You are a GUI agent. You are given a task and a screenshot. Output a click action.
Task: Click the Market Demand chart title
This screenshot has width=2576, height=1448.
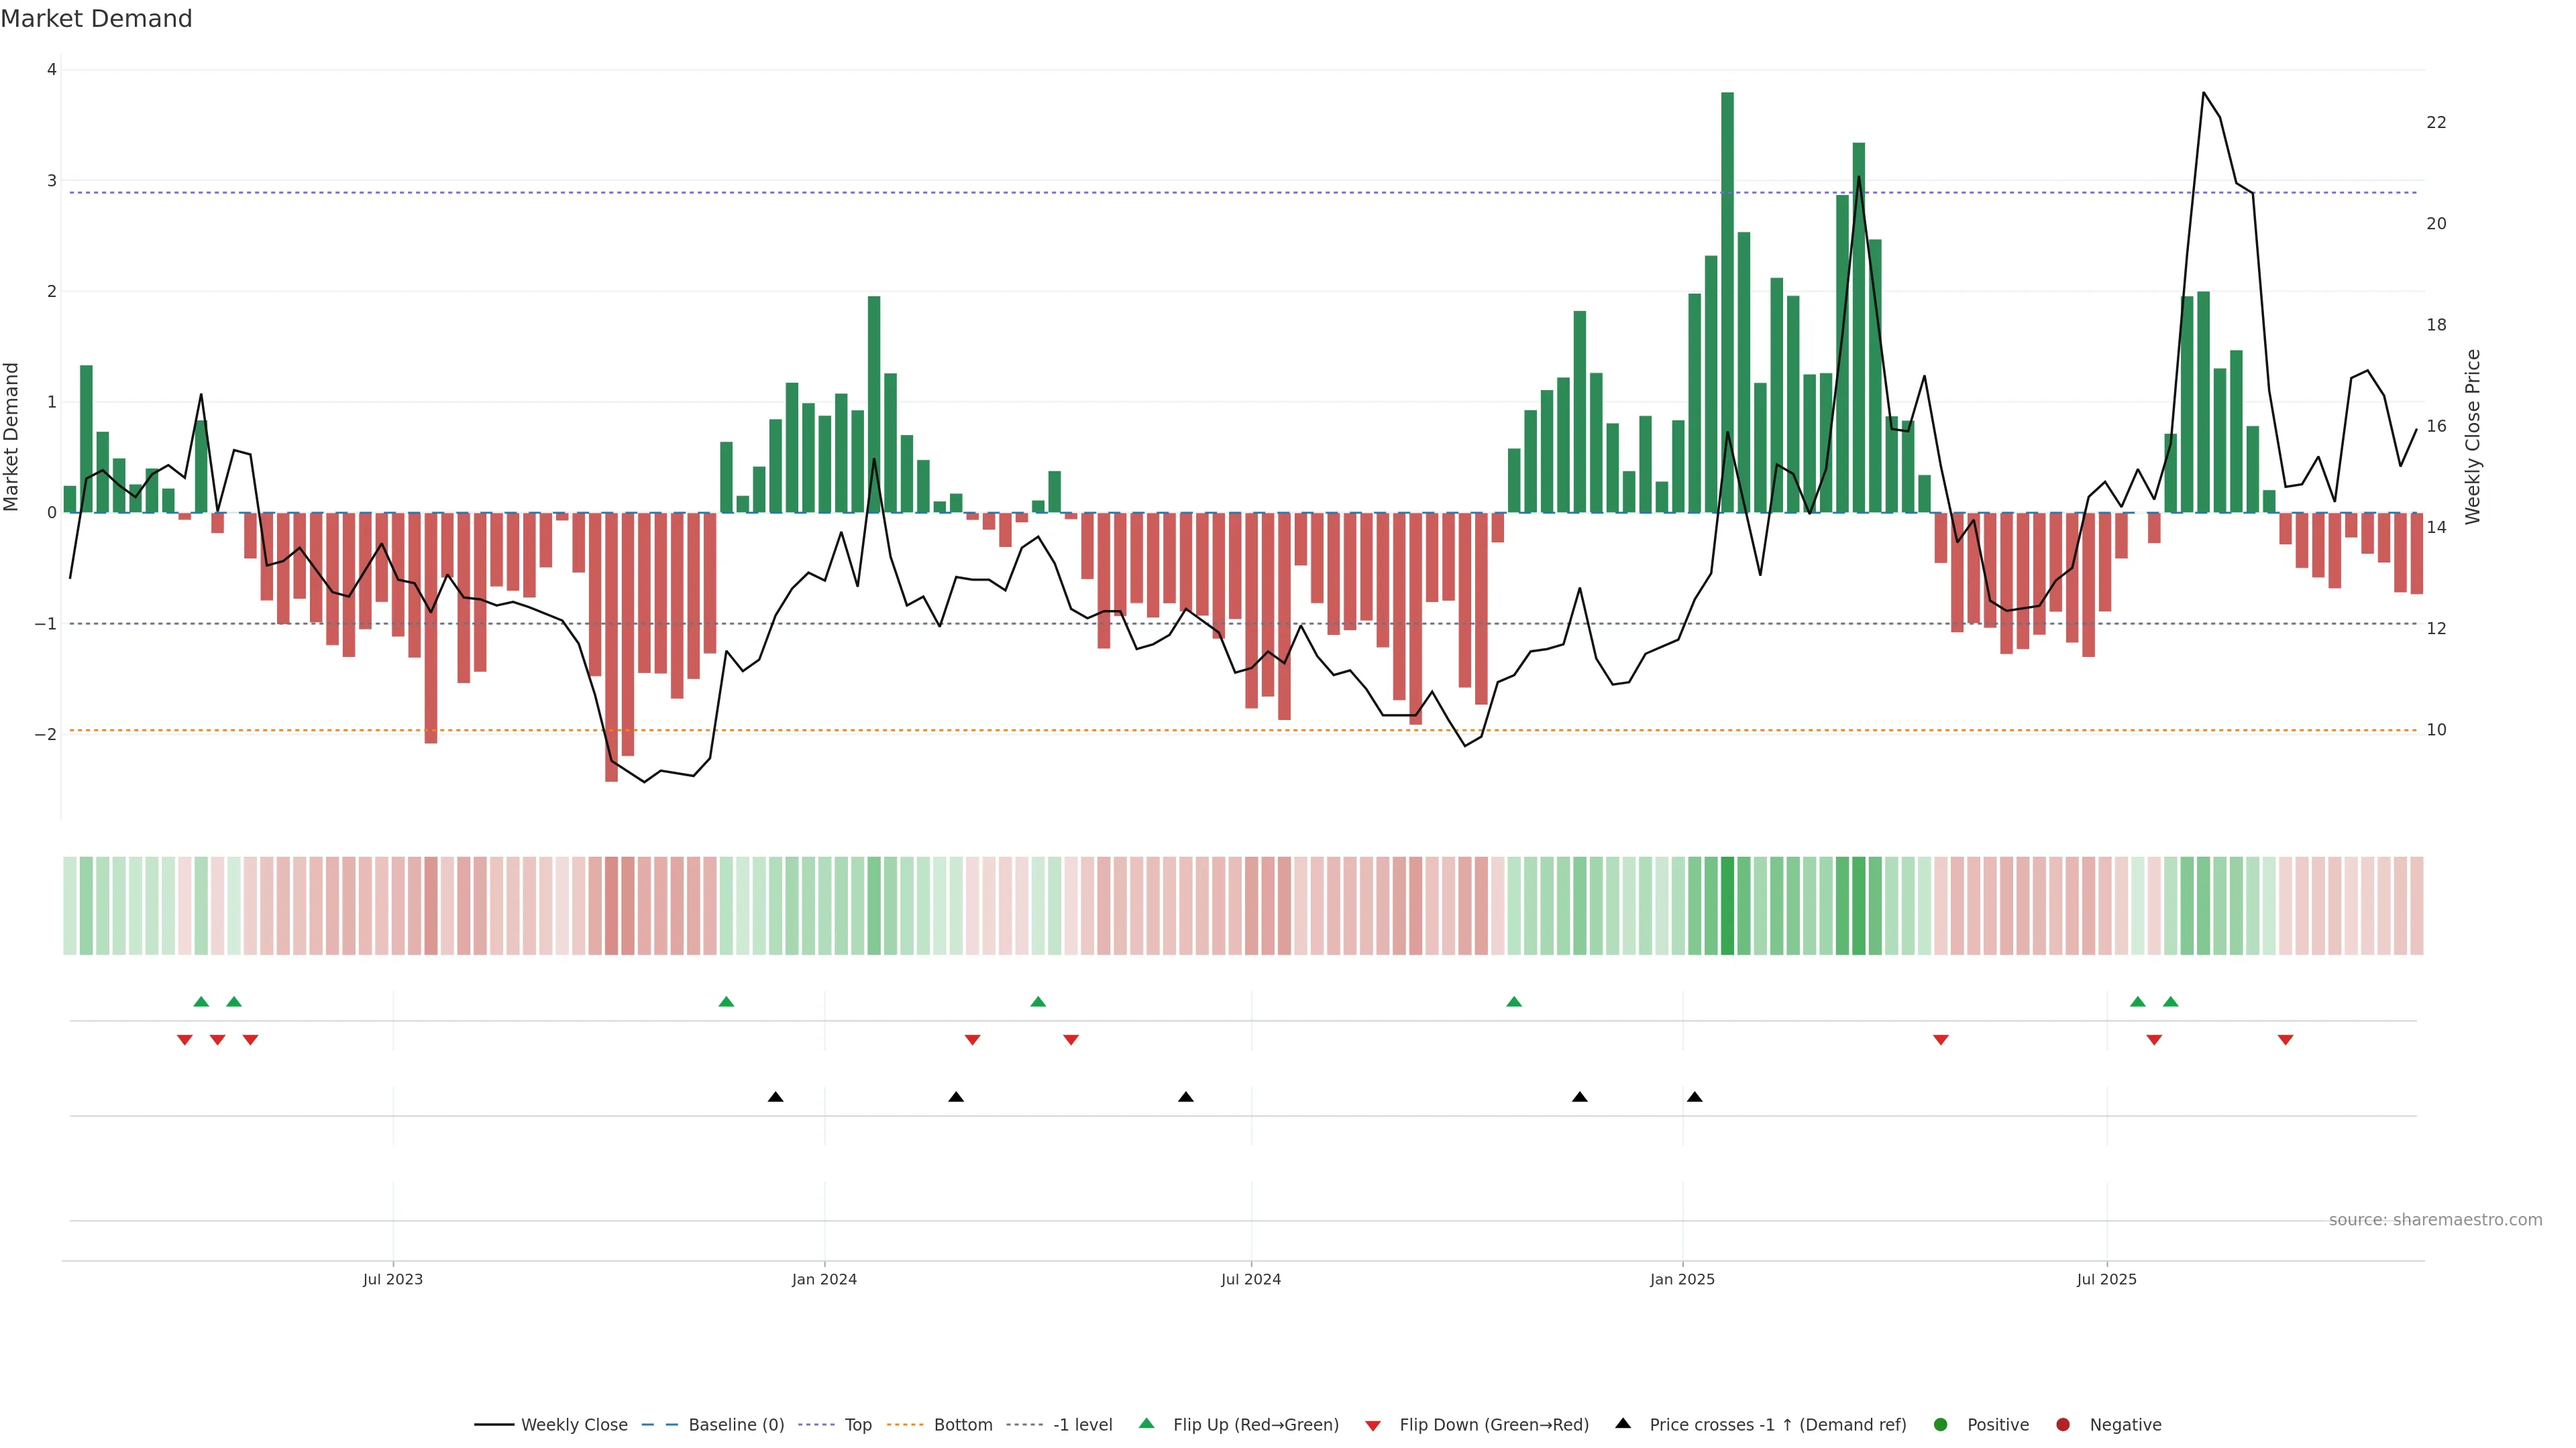tap(96, 19)
